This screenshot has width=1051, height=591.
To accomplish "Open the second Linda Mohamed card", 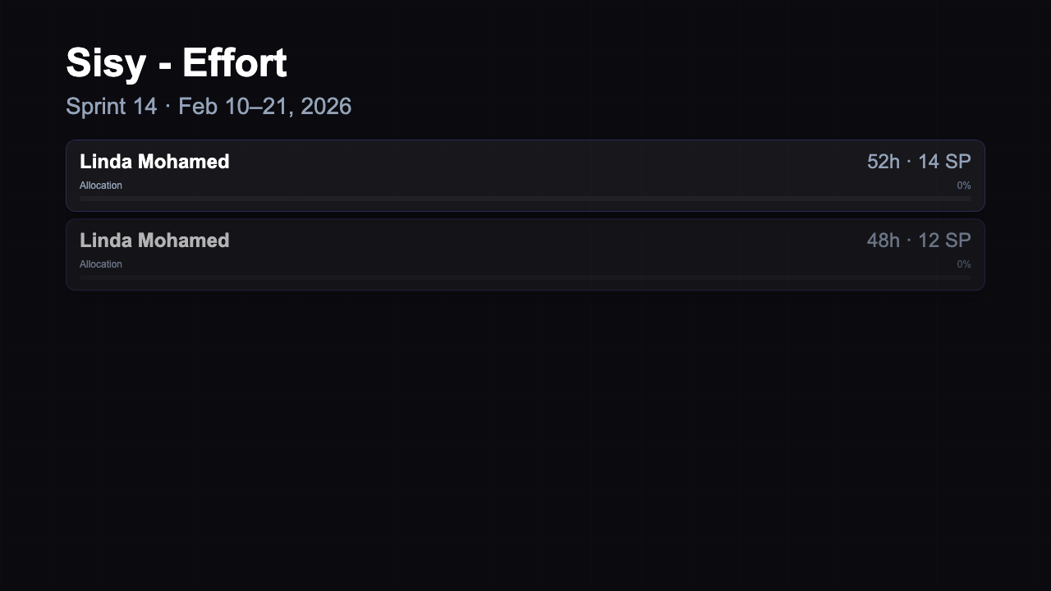I will click(525, 254).
